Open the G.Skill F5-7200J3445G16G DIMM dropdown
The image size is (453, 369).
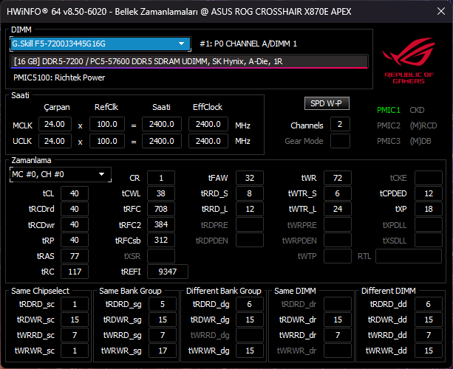101,44
